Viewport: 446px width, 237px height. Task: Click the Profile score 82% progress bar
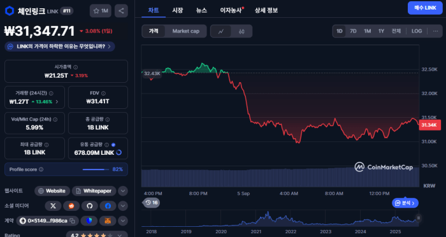96,169
